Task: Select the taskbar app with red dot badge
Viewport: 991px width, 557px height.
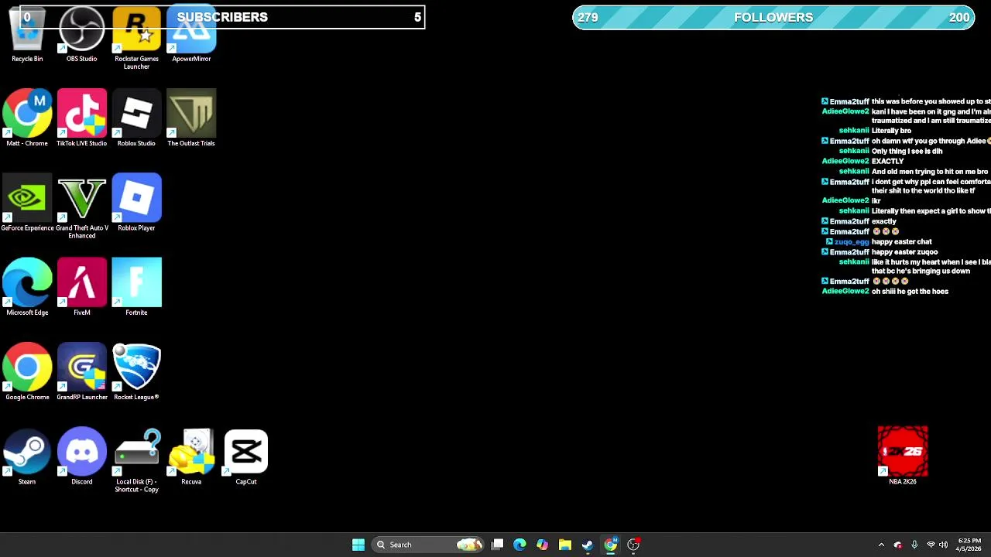Action: click(x=633, y=545)
